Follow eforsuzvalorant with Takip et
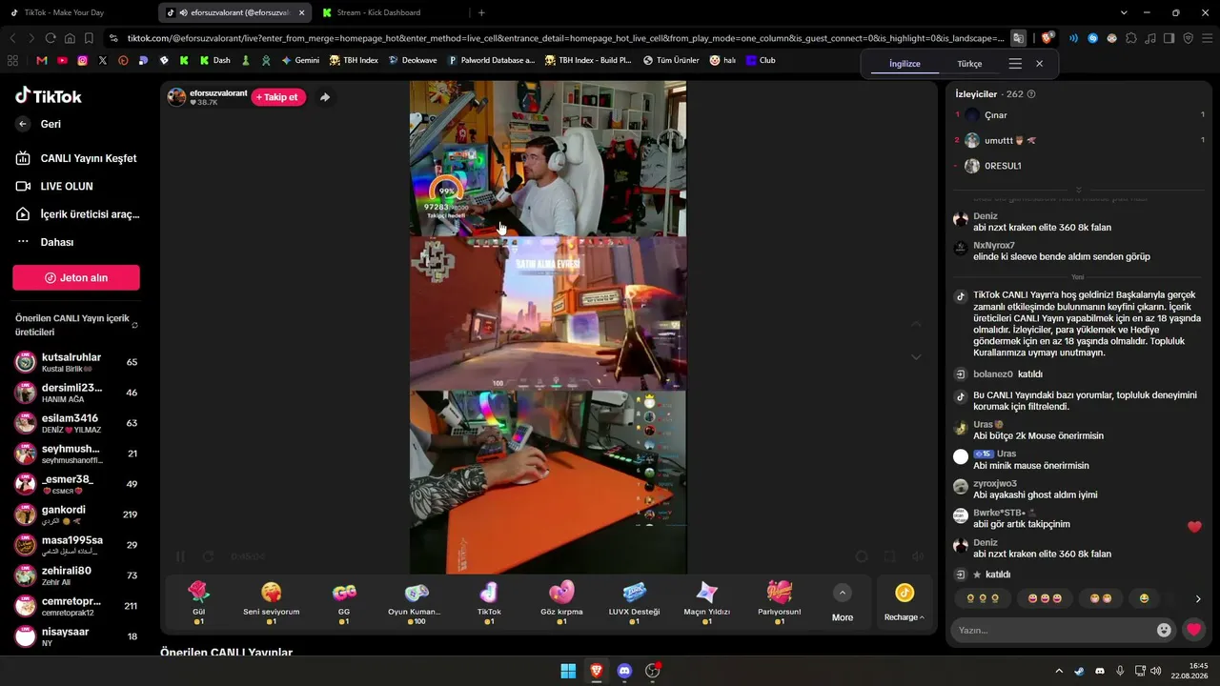The width and height of the screenshot is (1220, 686). [277, 97]
